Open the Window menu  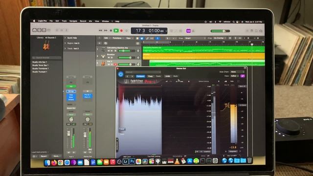point(106,21)
